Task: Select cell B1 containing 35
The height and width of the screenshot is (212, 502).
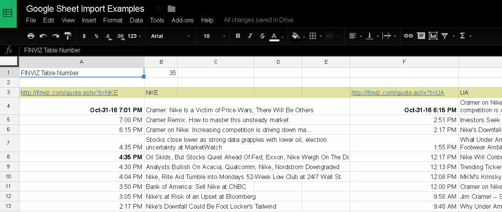Action: [x=161, y=73]
